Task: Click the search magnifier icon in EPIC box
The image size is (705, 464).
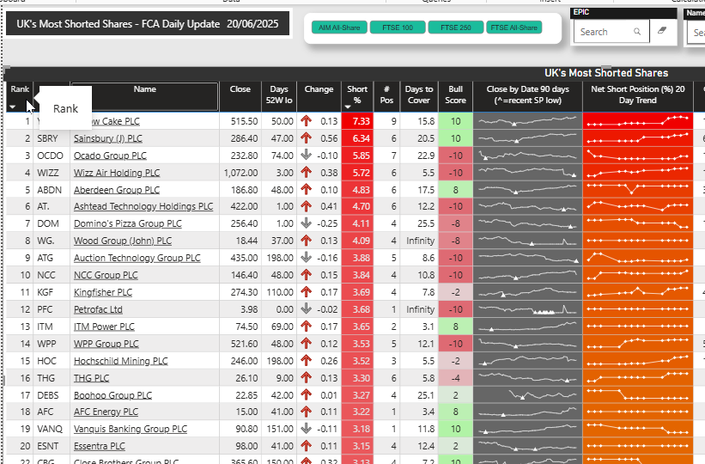Action: point(637,32)
